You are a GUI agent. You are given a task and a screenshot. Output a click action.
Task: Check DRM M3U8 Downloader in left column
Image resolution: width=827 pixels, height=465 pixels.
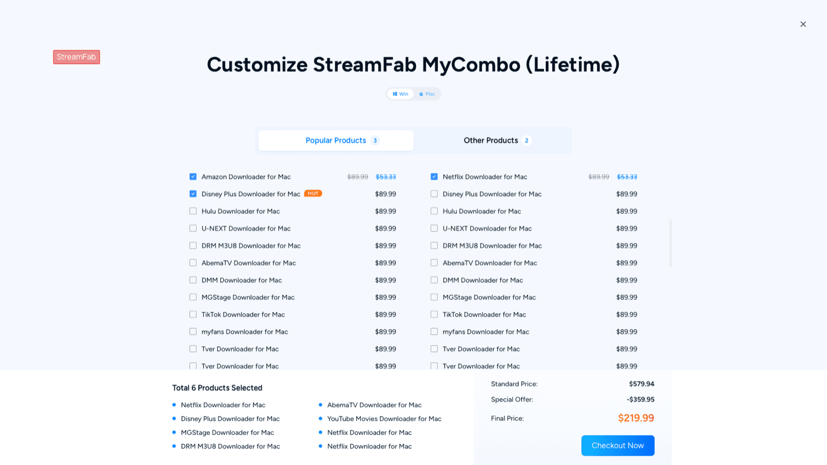(x=193, y=245)
